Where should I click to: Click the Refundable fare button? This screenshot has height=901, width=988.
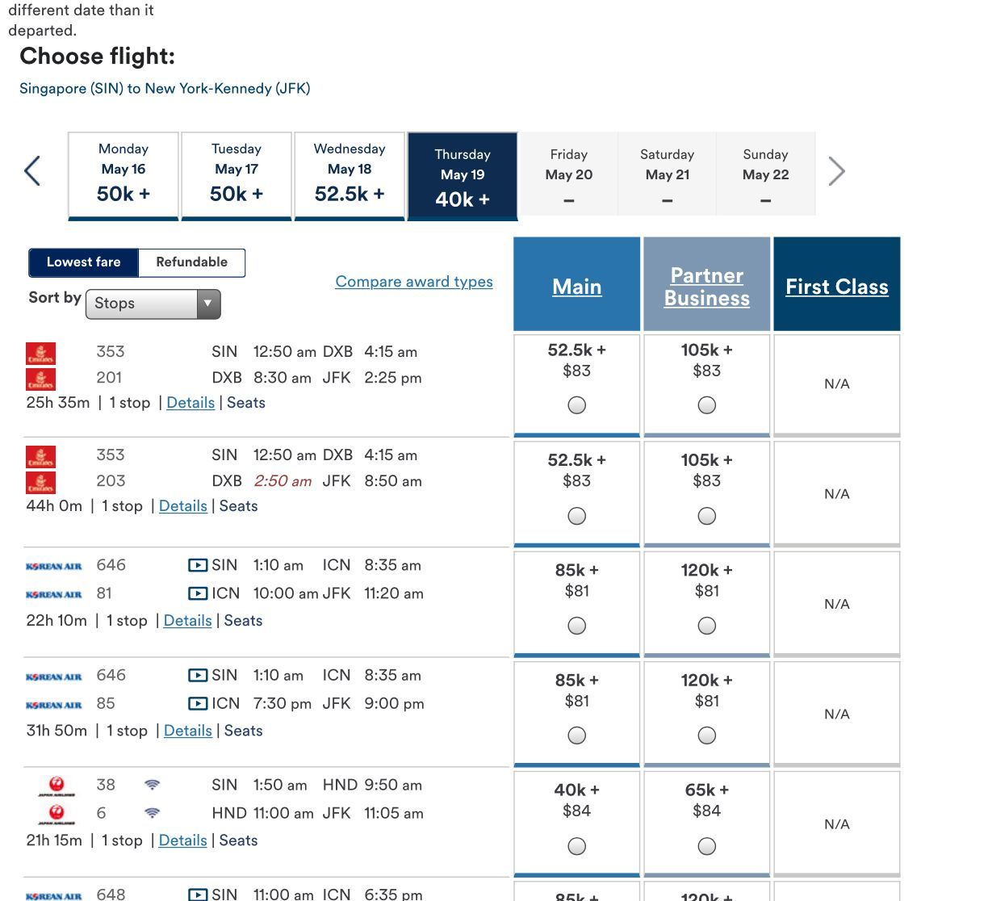coord(191,262)
